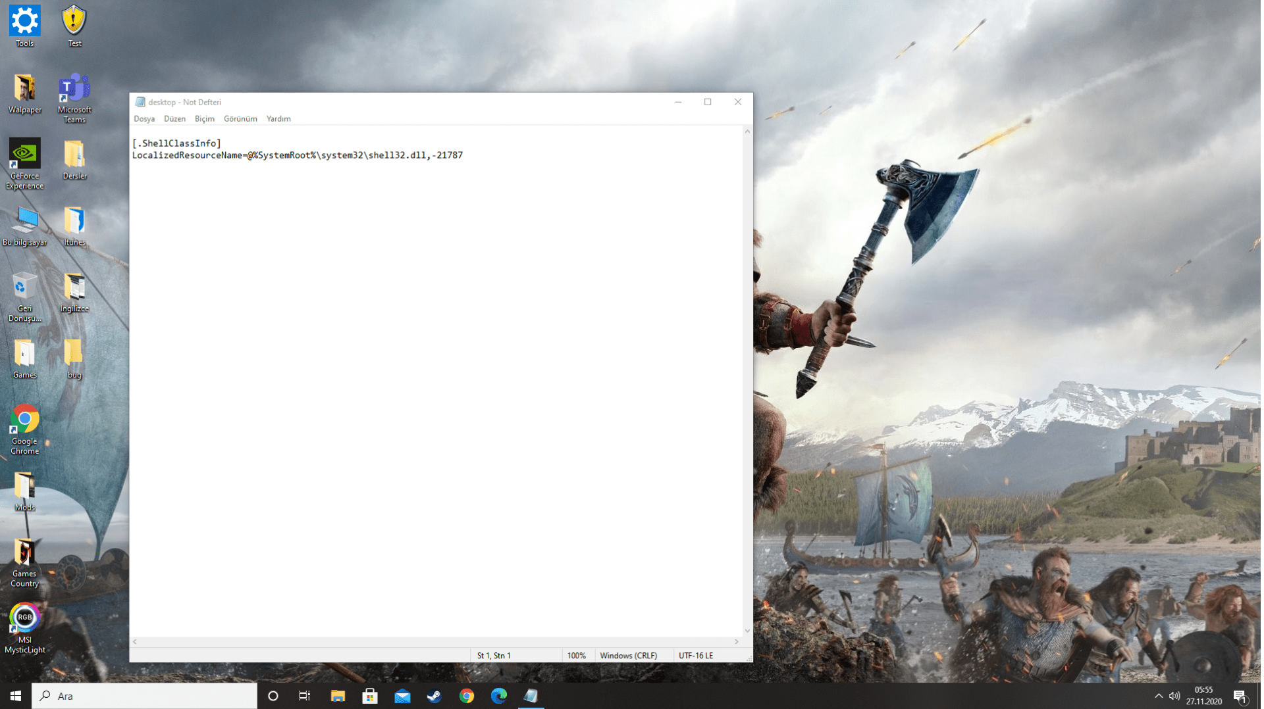Open the Mail app from taskbar
This screenshot has height=709, width=1264.
402,696
